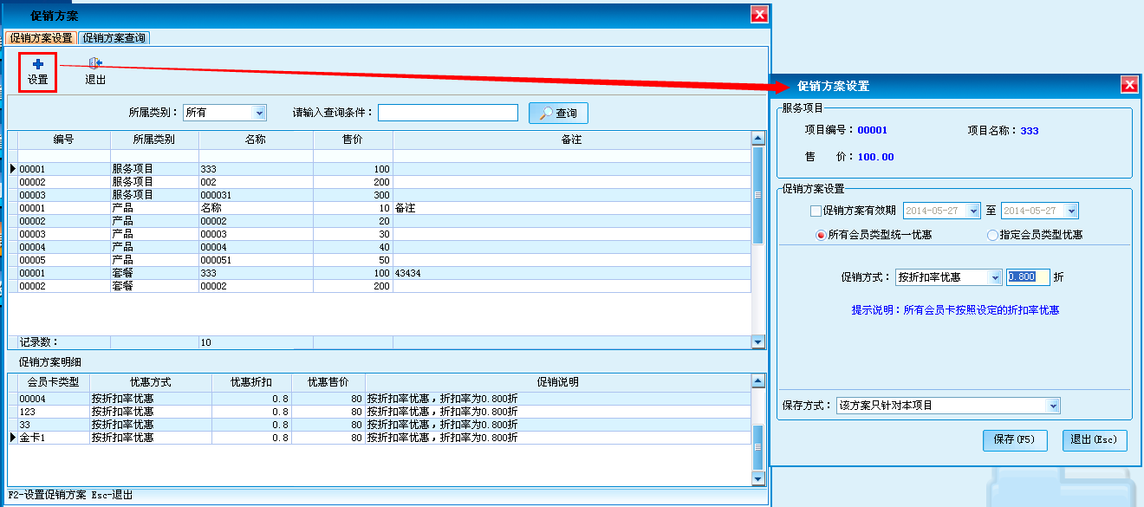
Task: Select 所有会员类型统一优惠 radio option
Action: 822,235
